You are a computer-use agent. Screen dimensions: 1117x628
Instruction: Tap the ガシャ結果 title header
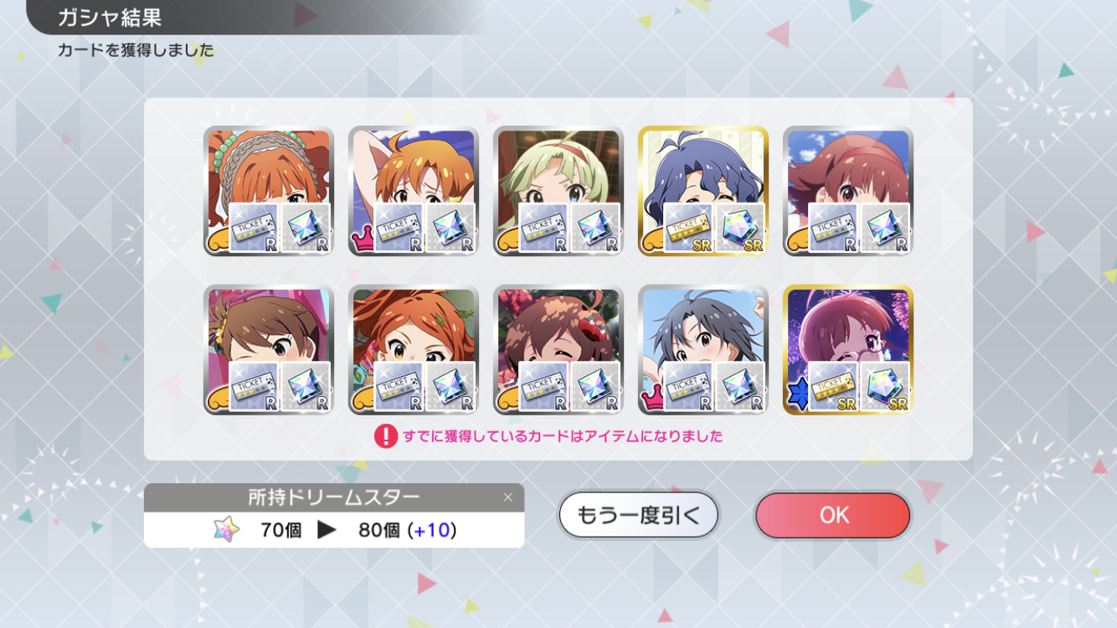tap(109, 17)
